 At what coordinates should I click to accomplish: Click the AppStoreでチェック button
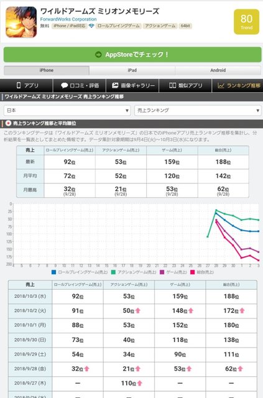pyautogui.click(x=132, y=54)
